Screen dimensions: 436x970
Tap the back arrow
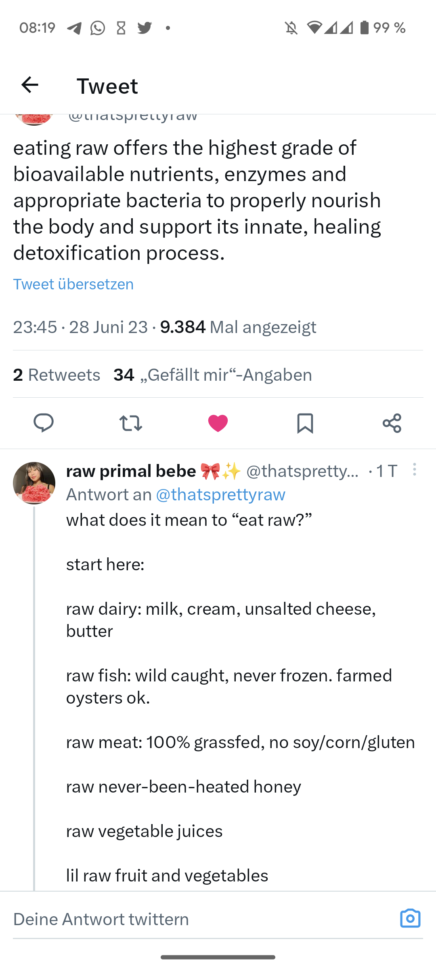[29, 85]
